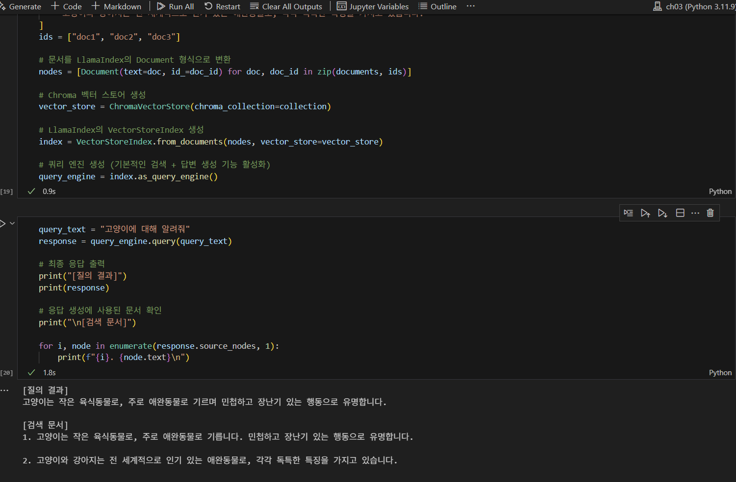Click the query_text assignment line
736x482 pixels.
point(114,229)
